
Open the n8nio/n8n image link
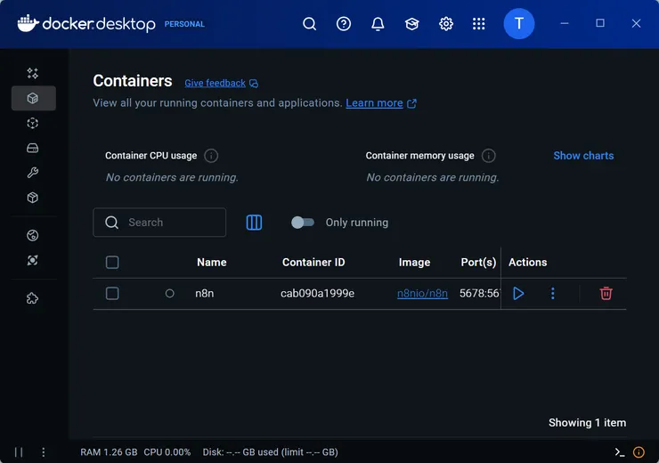click(x=422, y=293)
